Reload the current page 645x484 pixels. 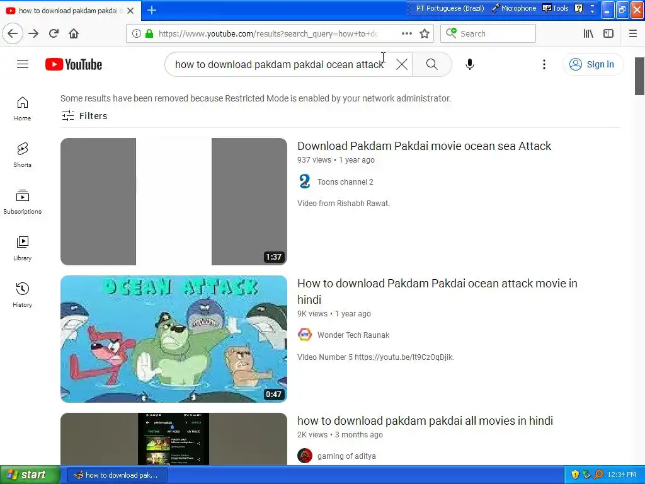click(54, 33)
